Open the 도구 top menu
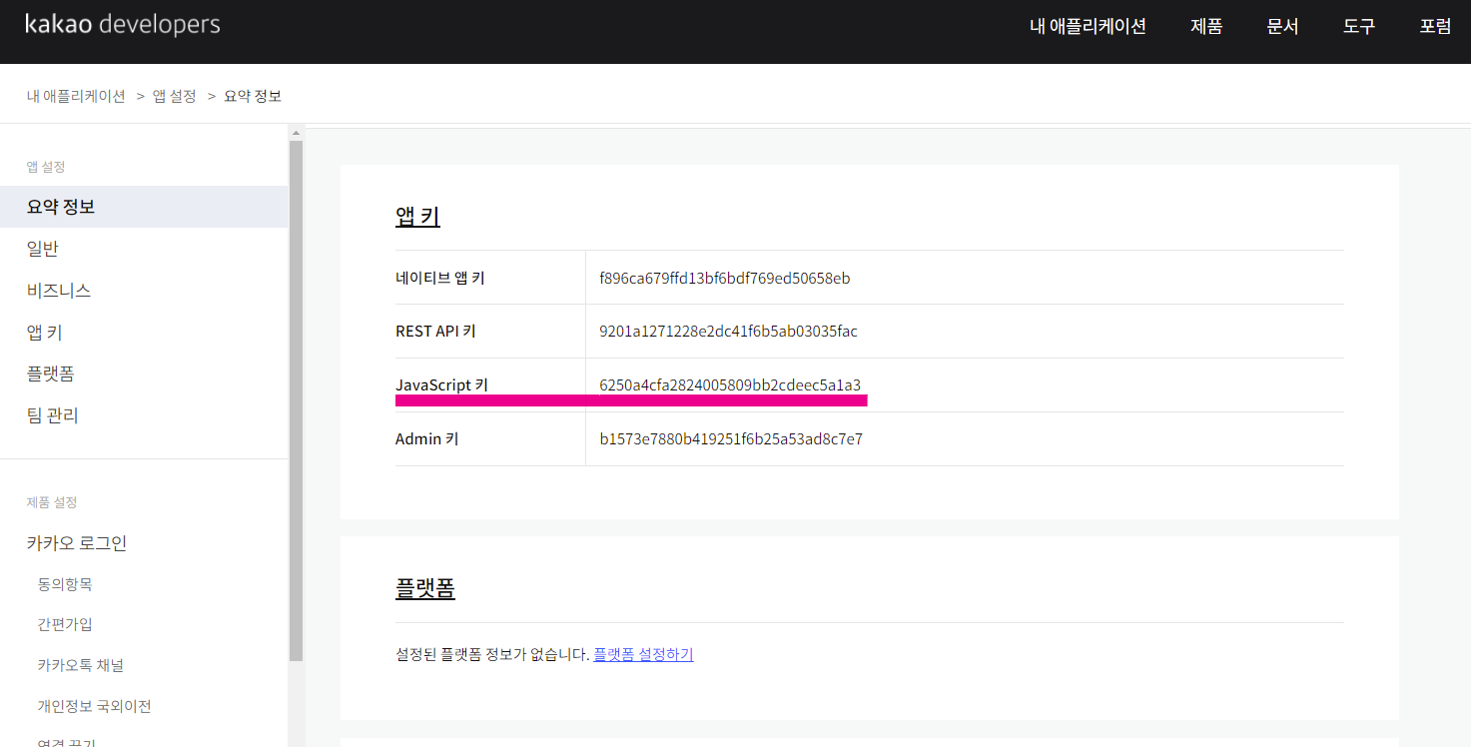 point(1359,27)
